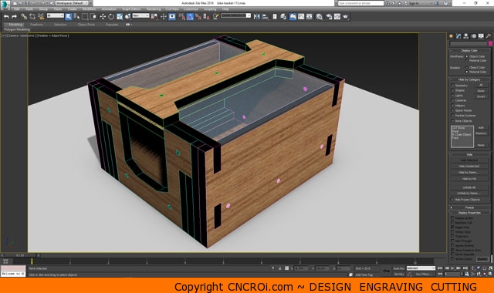Activate Select and Scale tool
This screenshot has height=293, width=494.
coord(120,17)
